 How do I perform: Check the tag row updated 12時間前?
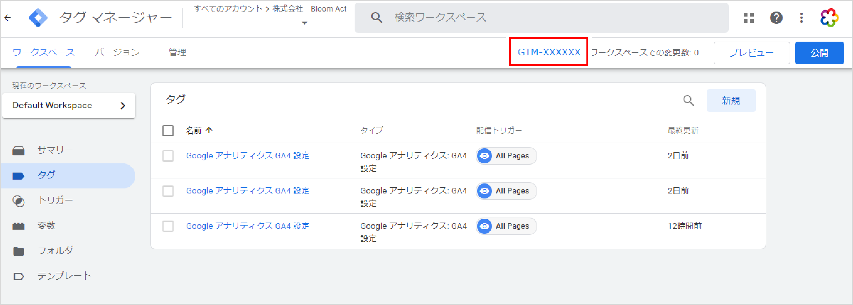pos(168,226)
